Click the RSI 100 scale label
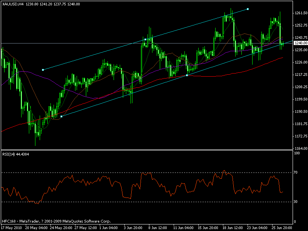308x231 pixels. (x=297, y=153)
